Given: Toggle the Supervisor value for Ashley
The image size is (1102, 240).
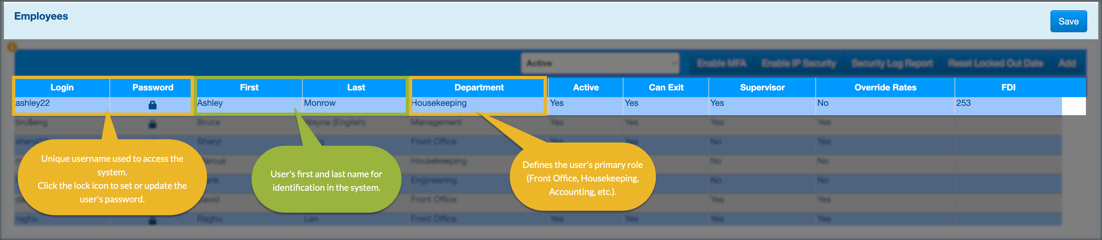Looking at the screenshot, I should pos(717,103).
